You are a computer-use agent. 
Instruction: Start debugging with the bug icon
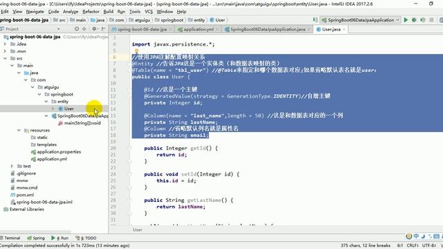[x=414, y=20]
